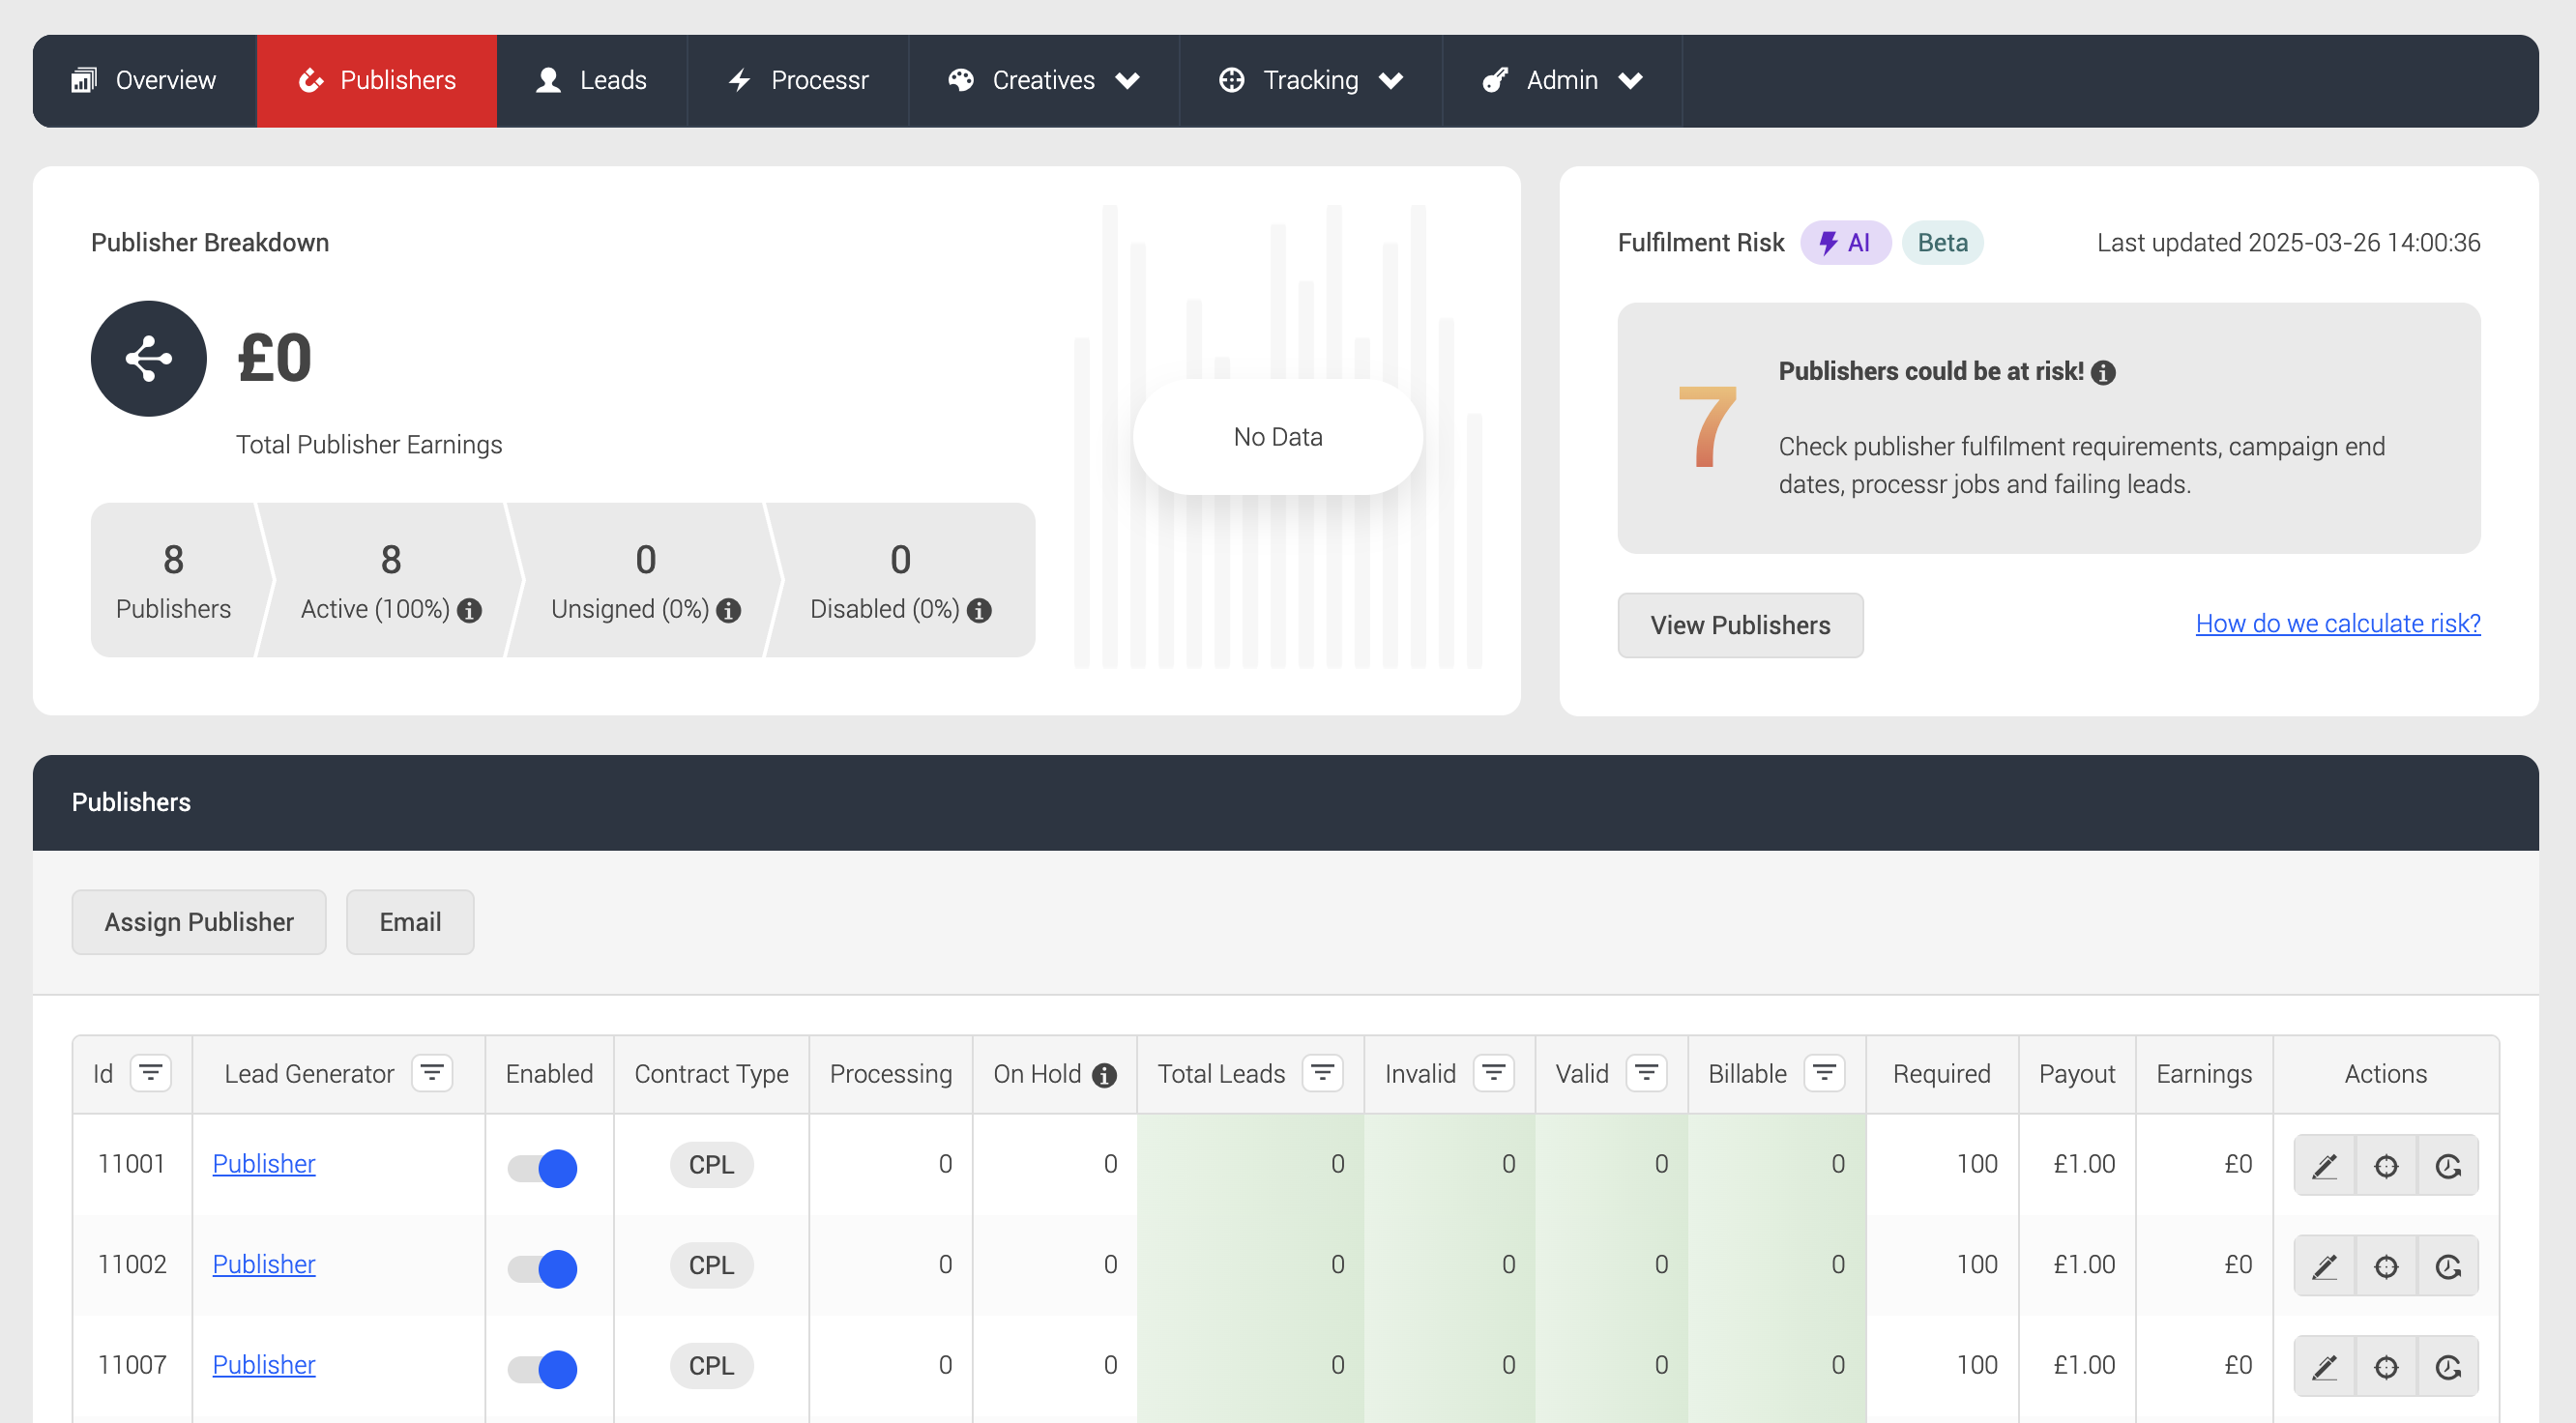Click the Required value 100 for 11002
Viewport: 2576px width, 1423px height.
(1976, 1264)
